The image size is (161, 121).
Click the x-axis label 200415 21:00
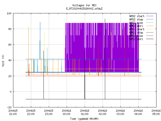coord(13,112)
